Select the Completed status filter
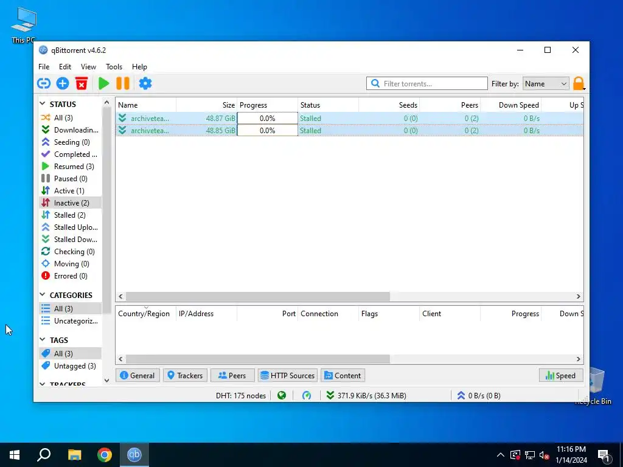The height and width of the screenshot is (467, 623). [70, 154]
